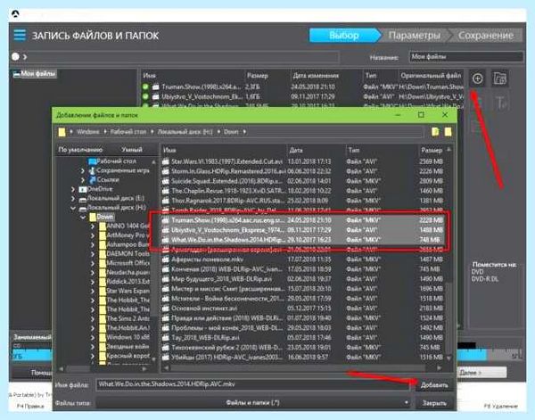
Task: Click the file icon of Suicide.Squad row
Action: click(166, 181)
